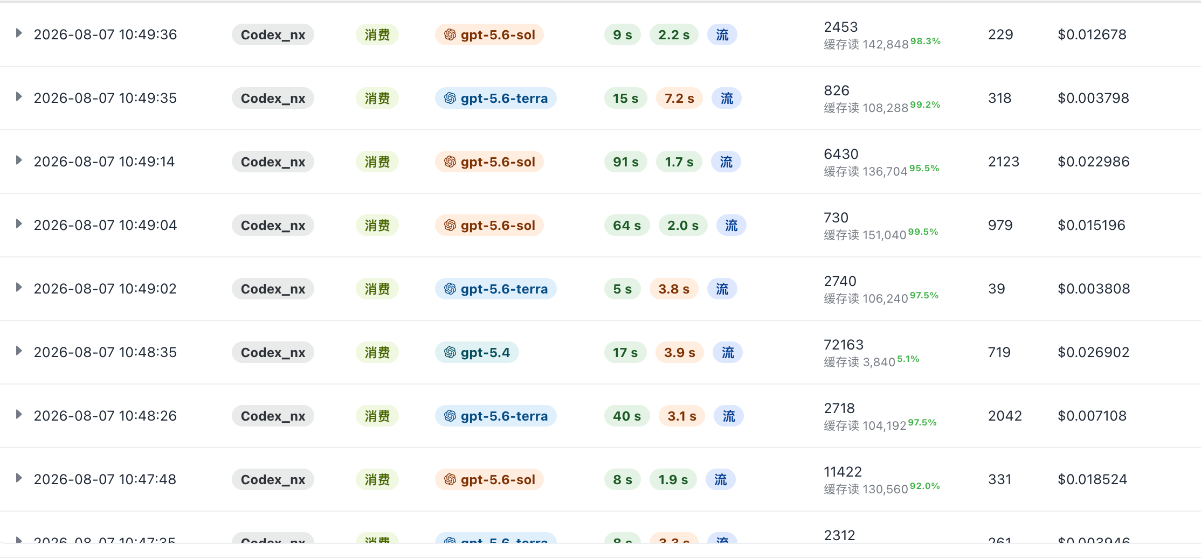Select the Codex_nx tag at 10:49:02
This screenshot has width=1201, height=559.
pyautogui.click(x=273, y=289)
